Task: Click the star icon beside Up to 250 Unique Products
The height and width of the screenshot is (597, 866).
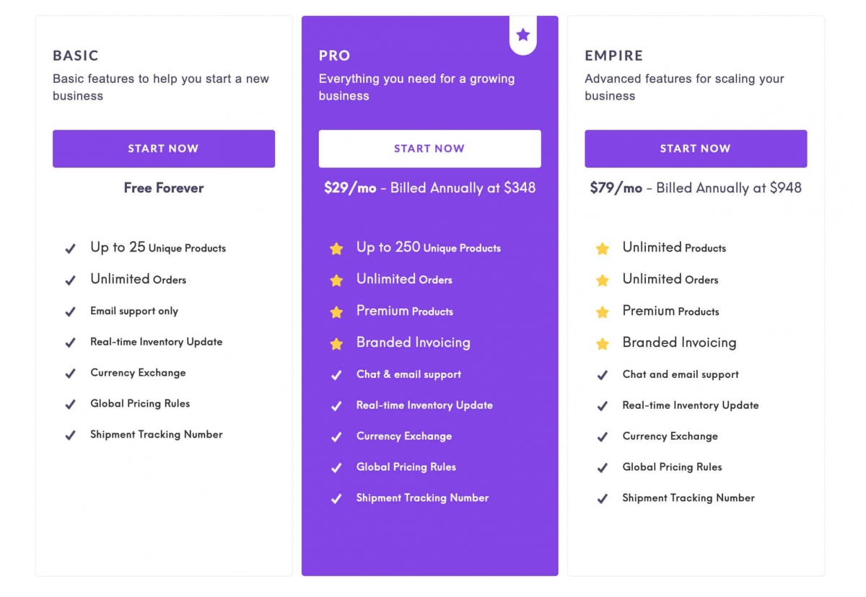Action: click(x=336, y=248)
